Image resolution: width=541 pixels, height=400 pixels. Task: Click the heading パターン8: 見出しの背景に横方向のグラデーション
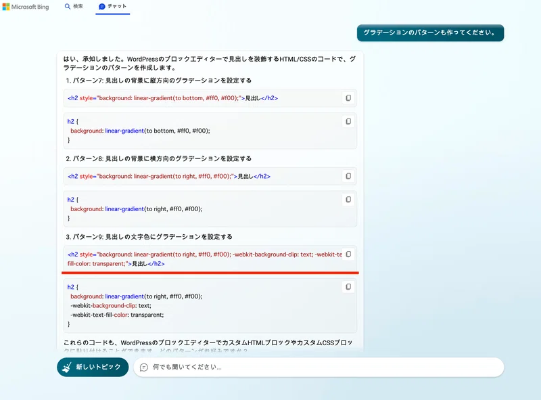click(159, 158)
